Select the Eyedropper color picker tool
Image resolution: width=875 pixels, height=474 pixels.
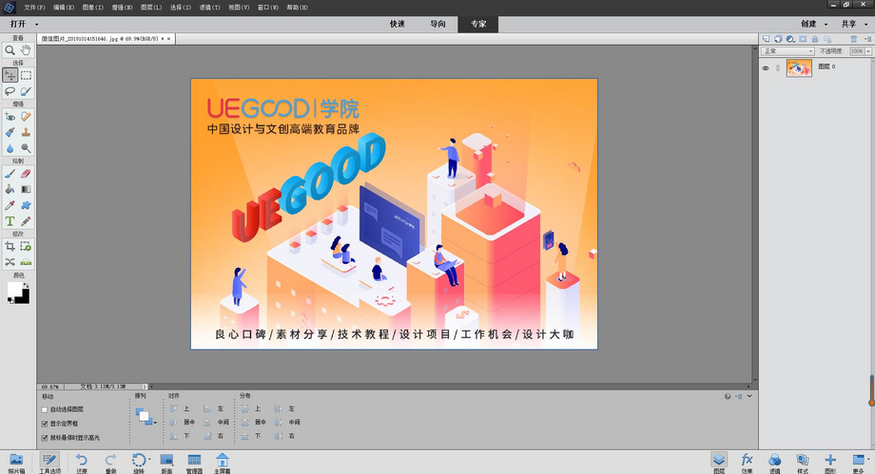pos(10,206)
